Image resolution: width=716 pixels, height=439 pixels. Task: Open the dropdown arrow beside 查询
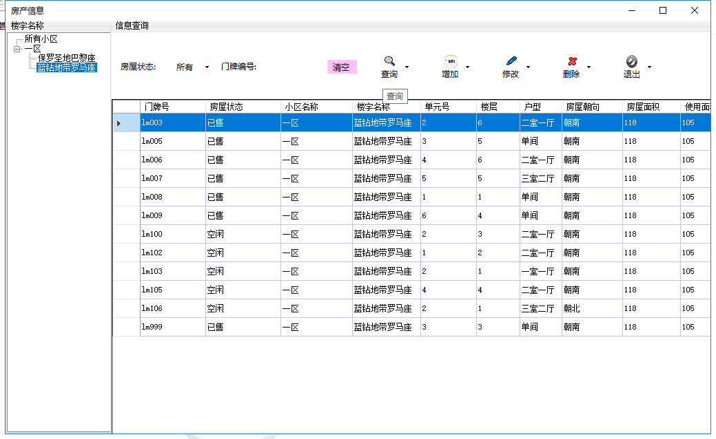pos(407,67)
